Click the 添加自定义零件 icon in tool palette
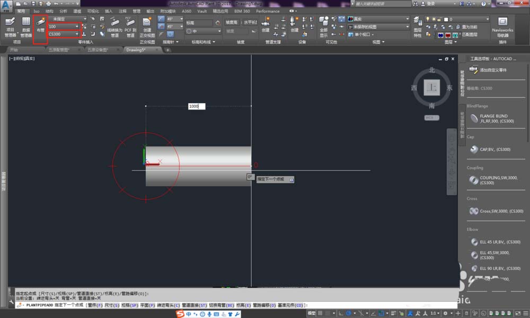 473,69
